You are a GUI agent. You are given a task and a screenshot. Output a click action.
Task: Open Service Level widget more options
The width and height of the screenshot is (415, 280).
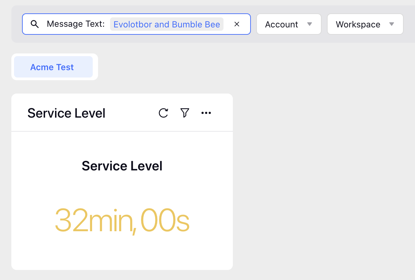click(x=206, y=113)
